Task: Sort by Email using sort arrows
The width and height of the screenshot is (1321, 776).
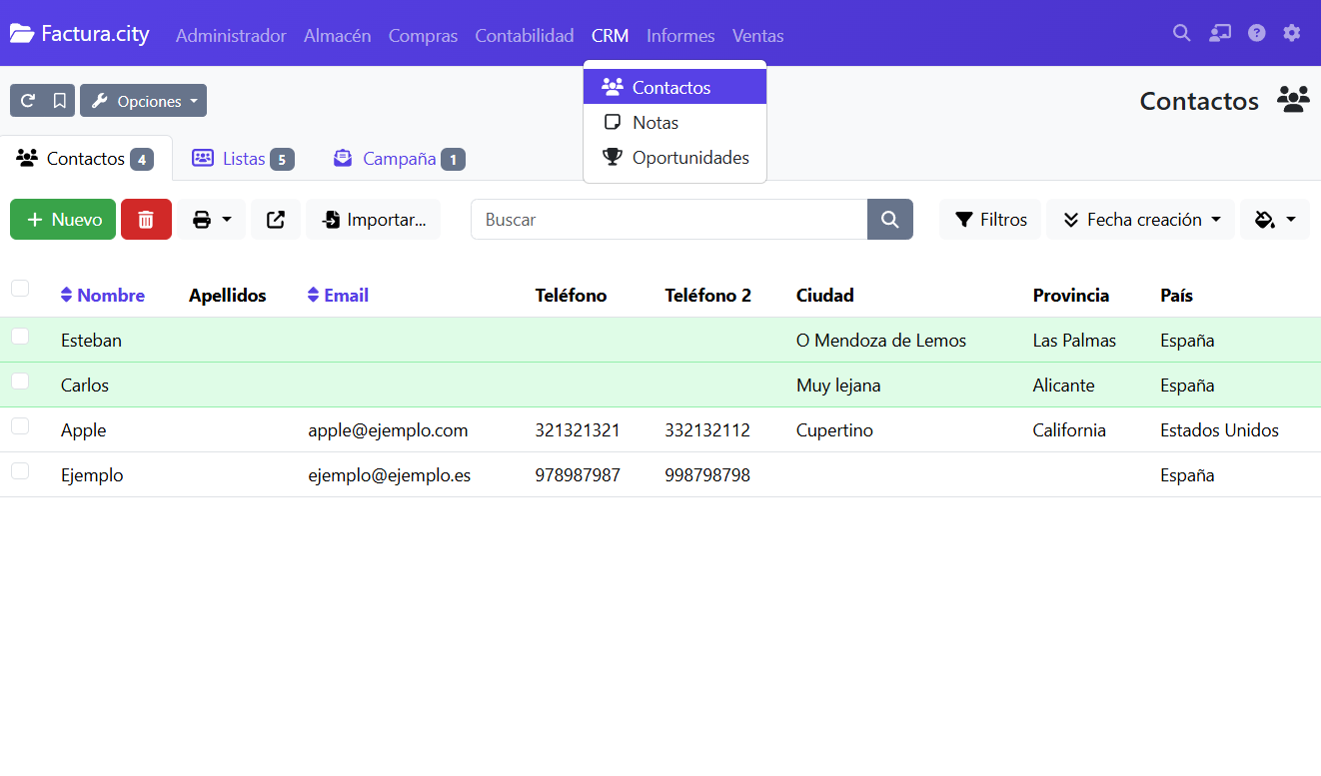Action: click(x=314, y=295)
